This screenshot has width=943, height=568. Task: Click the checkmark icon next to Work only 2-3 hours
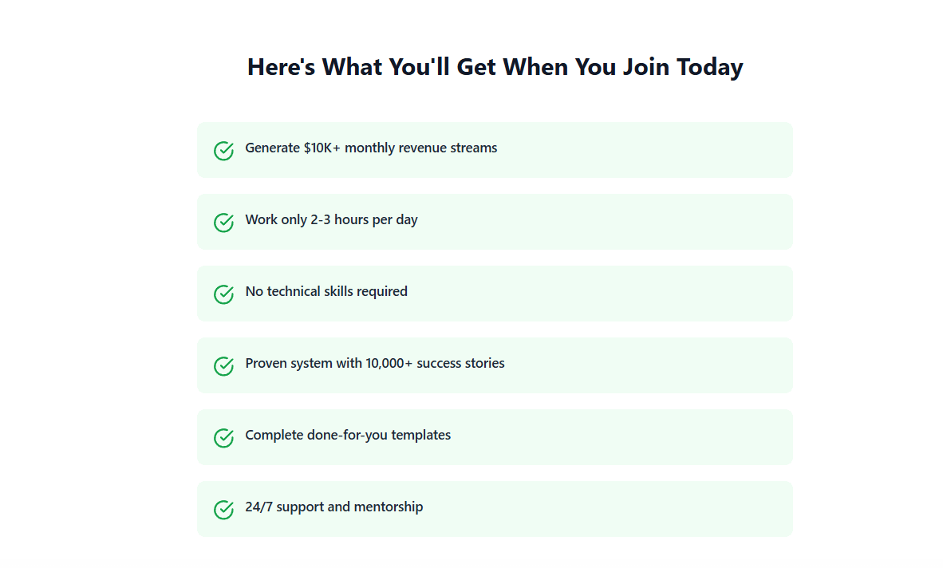pyautogui.click(x=223, y=223)
